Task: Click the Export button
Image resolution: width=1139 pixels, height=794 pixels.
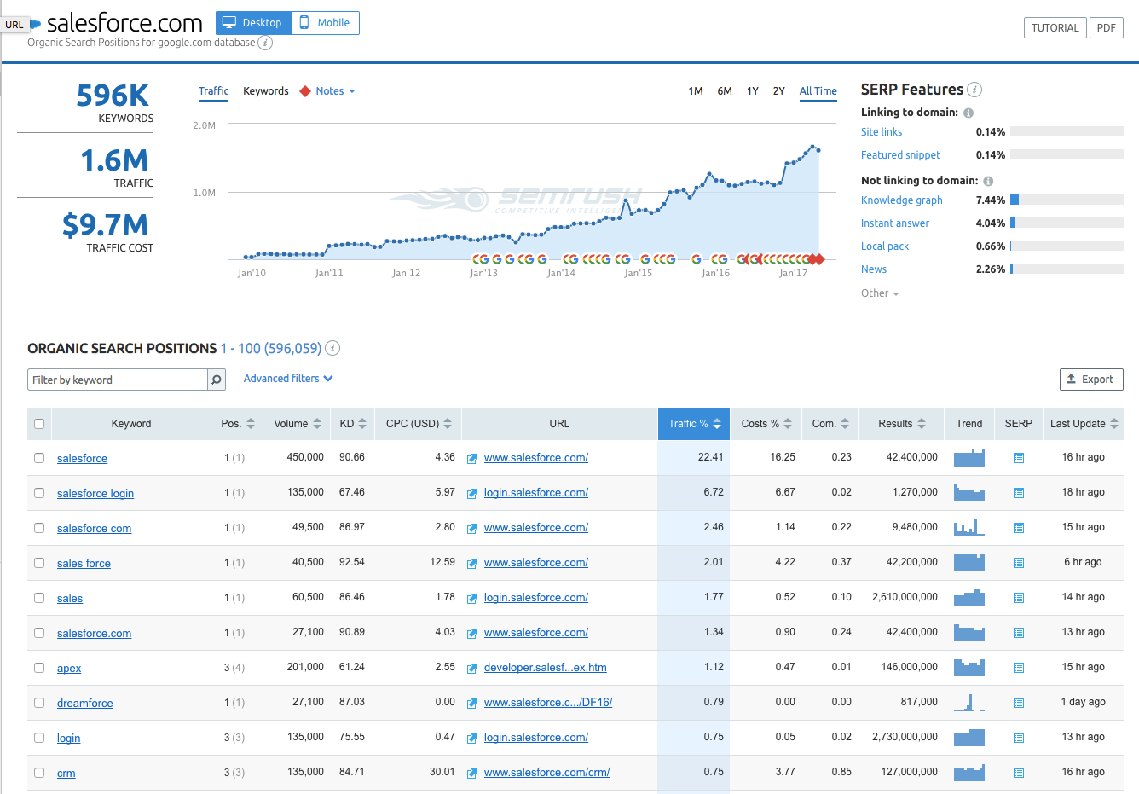Action: [x=1090, y=380]
